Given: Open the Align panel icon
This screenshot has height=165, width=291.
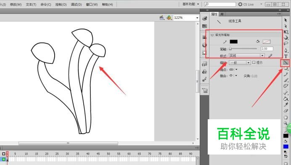Looking at the screenshot, I should [x=204, y=37].
